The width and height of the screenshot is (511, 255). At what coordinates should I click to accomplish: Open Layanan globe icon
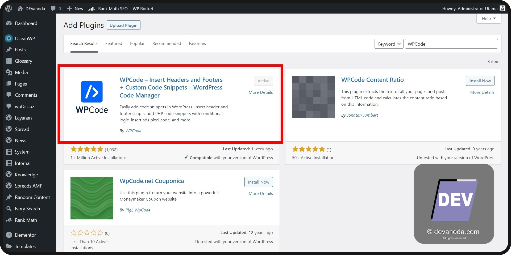click(x=9, y=118)
